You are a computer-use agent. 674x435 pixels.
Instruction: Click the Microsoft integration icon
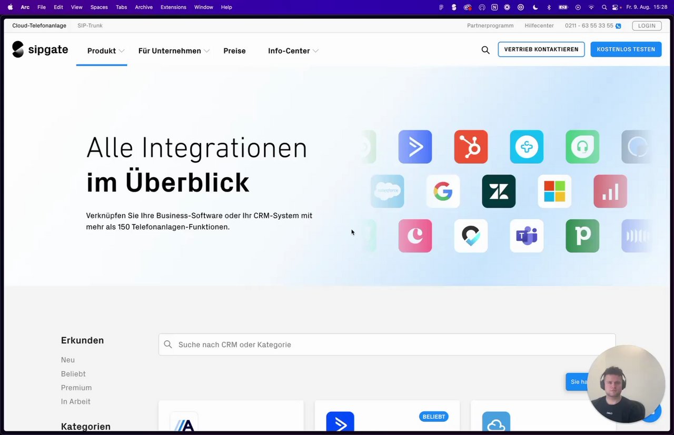tap(554, 191)
